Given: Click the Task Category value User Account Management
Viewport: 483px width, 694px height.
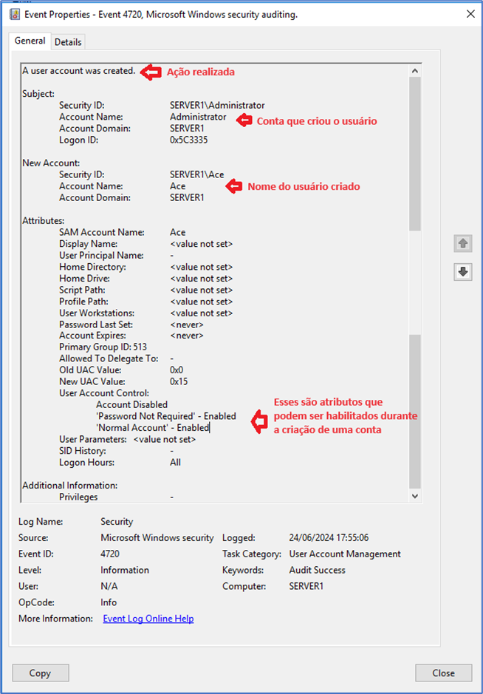Looking at the screenshot, I should pos(345,554).
